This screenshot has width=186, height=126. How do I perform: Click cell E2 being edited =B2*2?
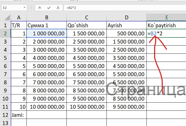(166, 33)
